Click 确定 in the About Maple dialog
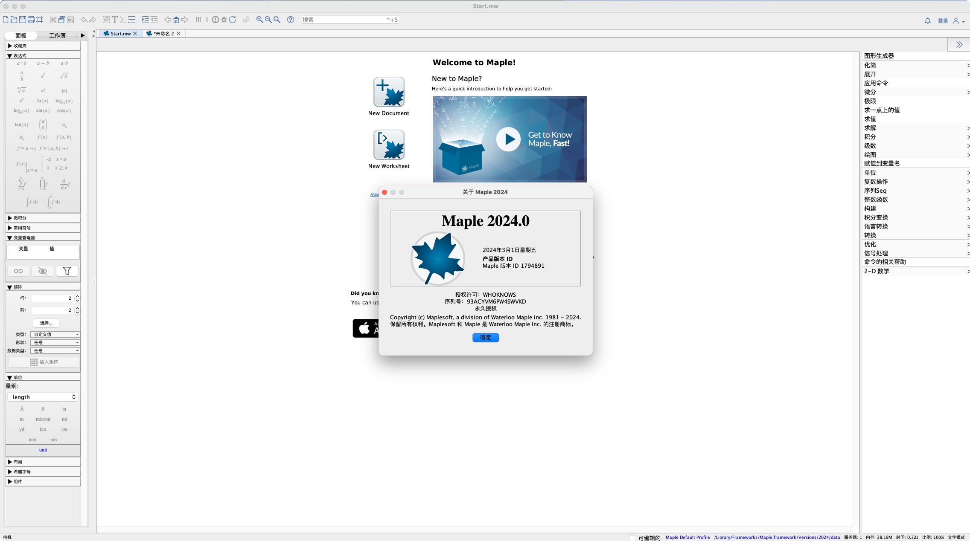The height and width of the screenshot is (541, 970). [486, 338]
